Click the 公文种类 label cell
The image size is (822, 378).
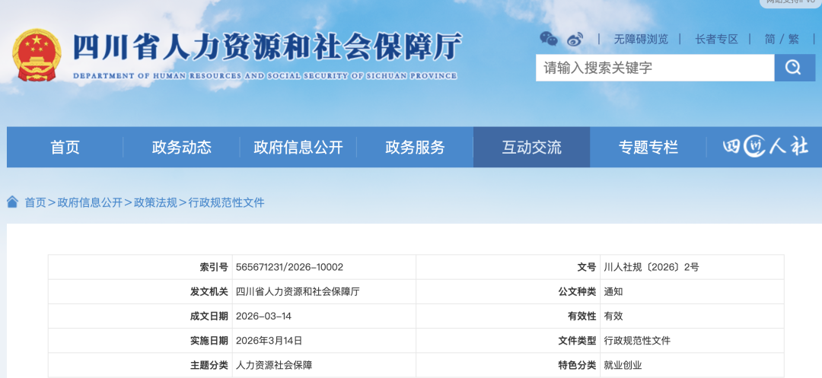pyautogui.click(x=508, y=291)
